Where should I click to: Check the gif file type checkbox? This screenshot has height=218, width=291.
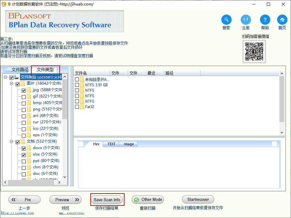coord(24,97)
